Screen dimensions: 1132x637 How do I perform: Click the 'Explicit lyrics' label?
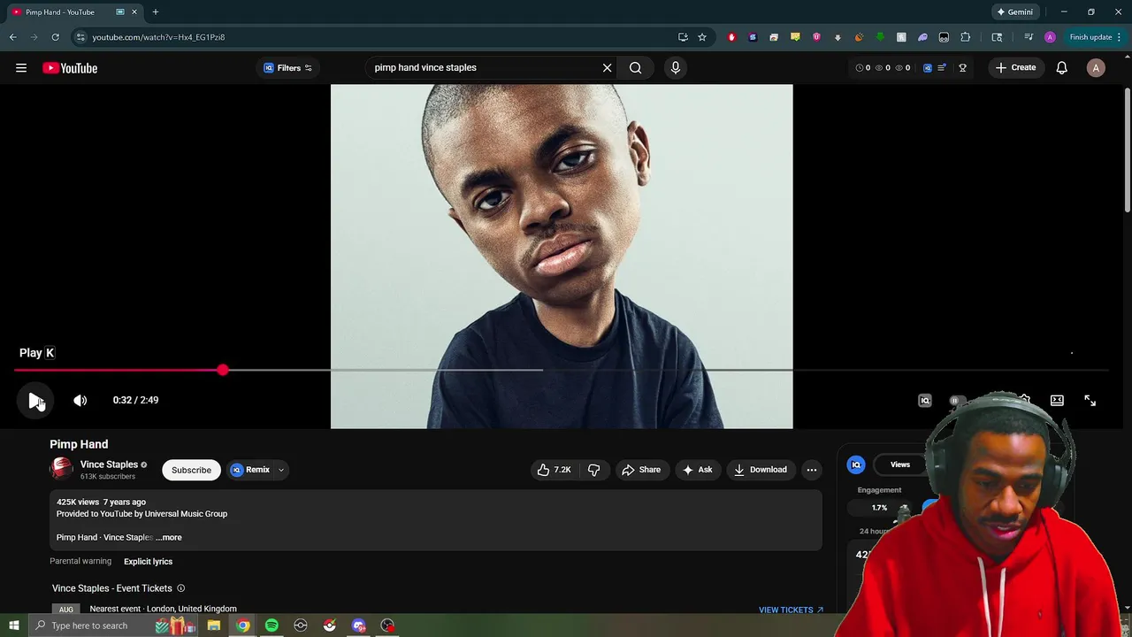(148, 562)
